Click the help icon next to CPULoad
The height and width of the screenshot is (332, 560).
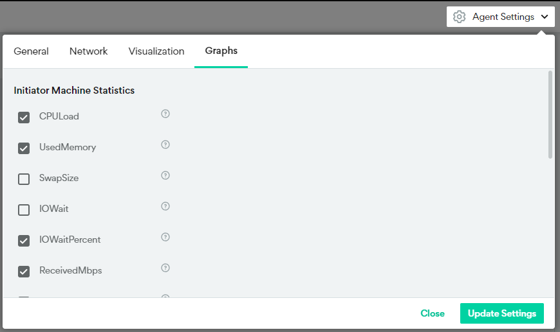[x=165, y=114]
